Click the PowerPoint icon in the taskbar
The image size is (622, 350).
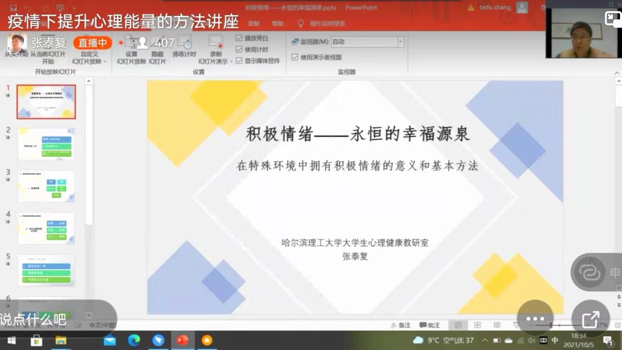point(182,340)
